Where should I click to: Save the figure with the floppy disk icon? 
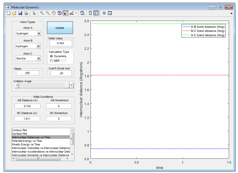tap(20, 13)
